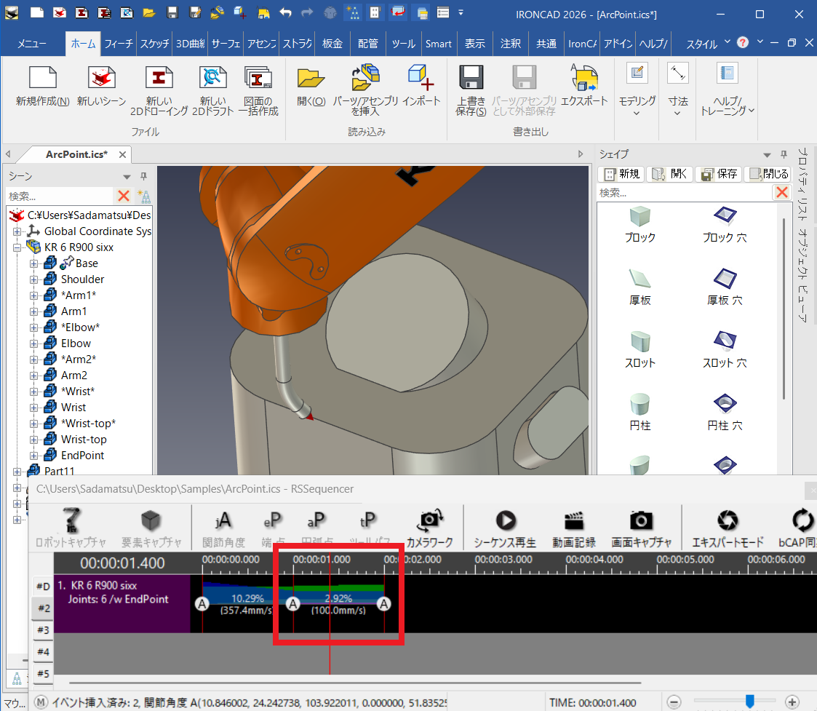Click the インポート import icon
The height and width of the screenshot is (711, 817).
pos(421,77)
